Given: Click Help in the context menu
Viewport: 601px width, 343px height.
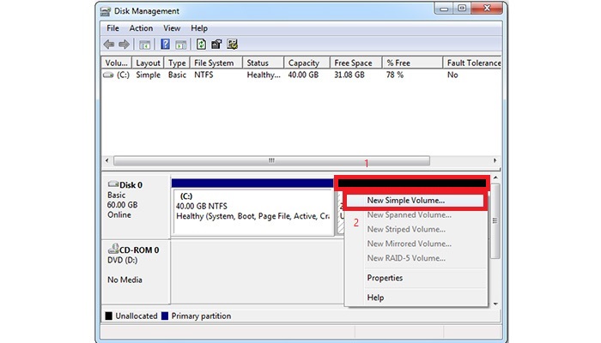Looking at the screenshot, I should [x=375, y=298].
